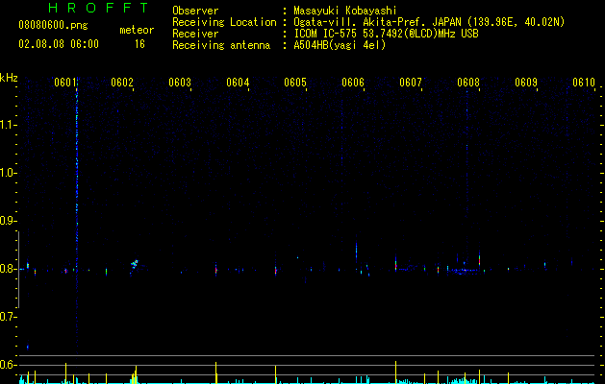This screenshot has height=384, width=605.
Task: Click the 'Receiving antenna' field label
Action: click(x=221, y=45)
